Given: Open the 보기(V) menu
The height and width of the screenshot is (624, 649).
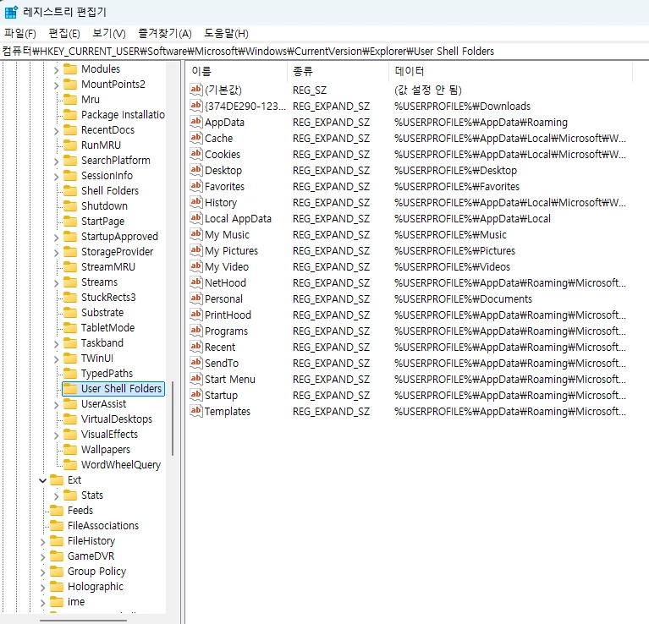Looking at the screenshot, I should [109, 34].
